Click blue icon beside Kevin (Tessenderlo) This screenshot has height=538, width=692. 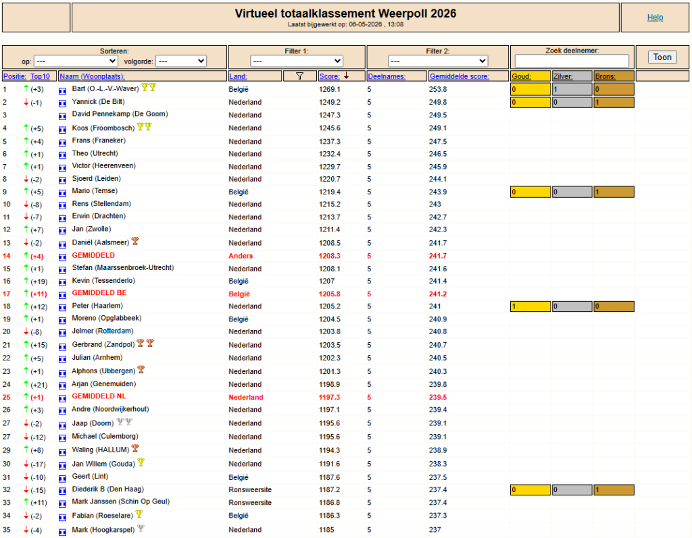[x=62, y=283]
